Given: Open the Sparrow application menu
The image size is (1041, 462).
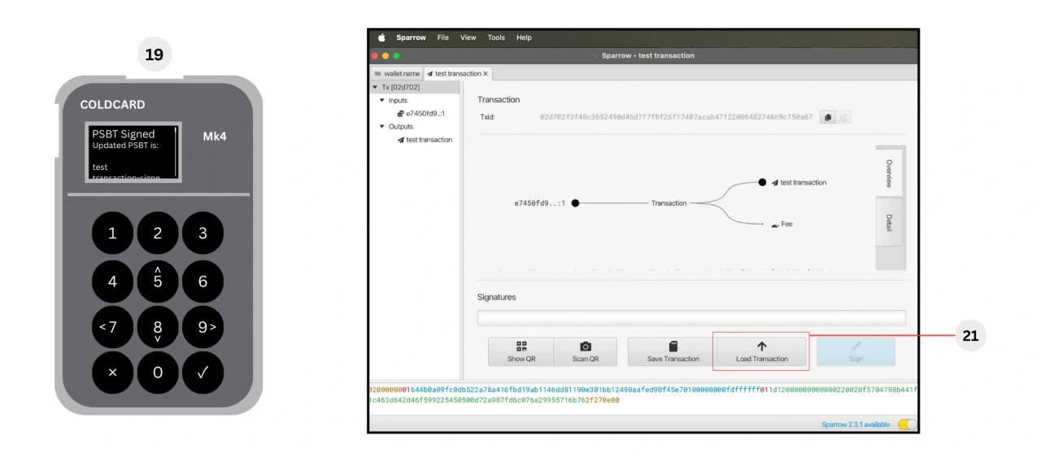Looking at the screenshot, I should coord(411,37).
